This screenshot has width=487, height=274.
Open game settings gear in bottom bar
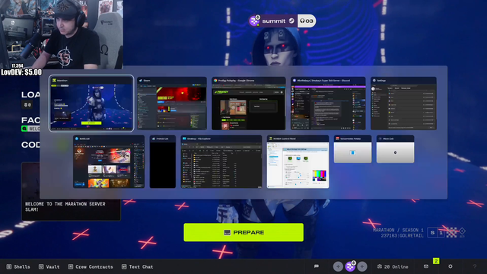pos(450,266)
